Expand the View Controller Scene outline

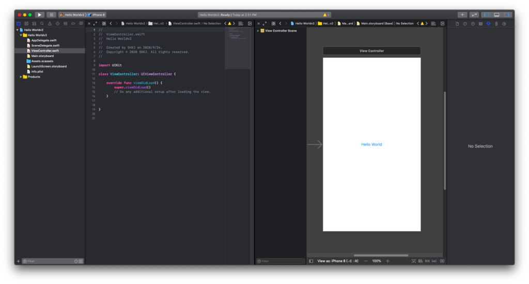[x=258, y=30]
